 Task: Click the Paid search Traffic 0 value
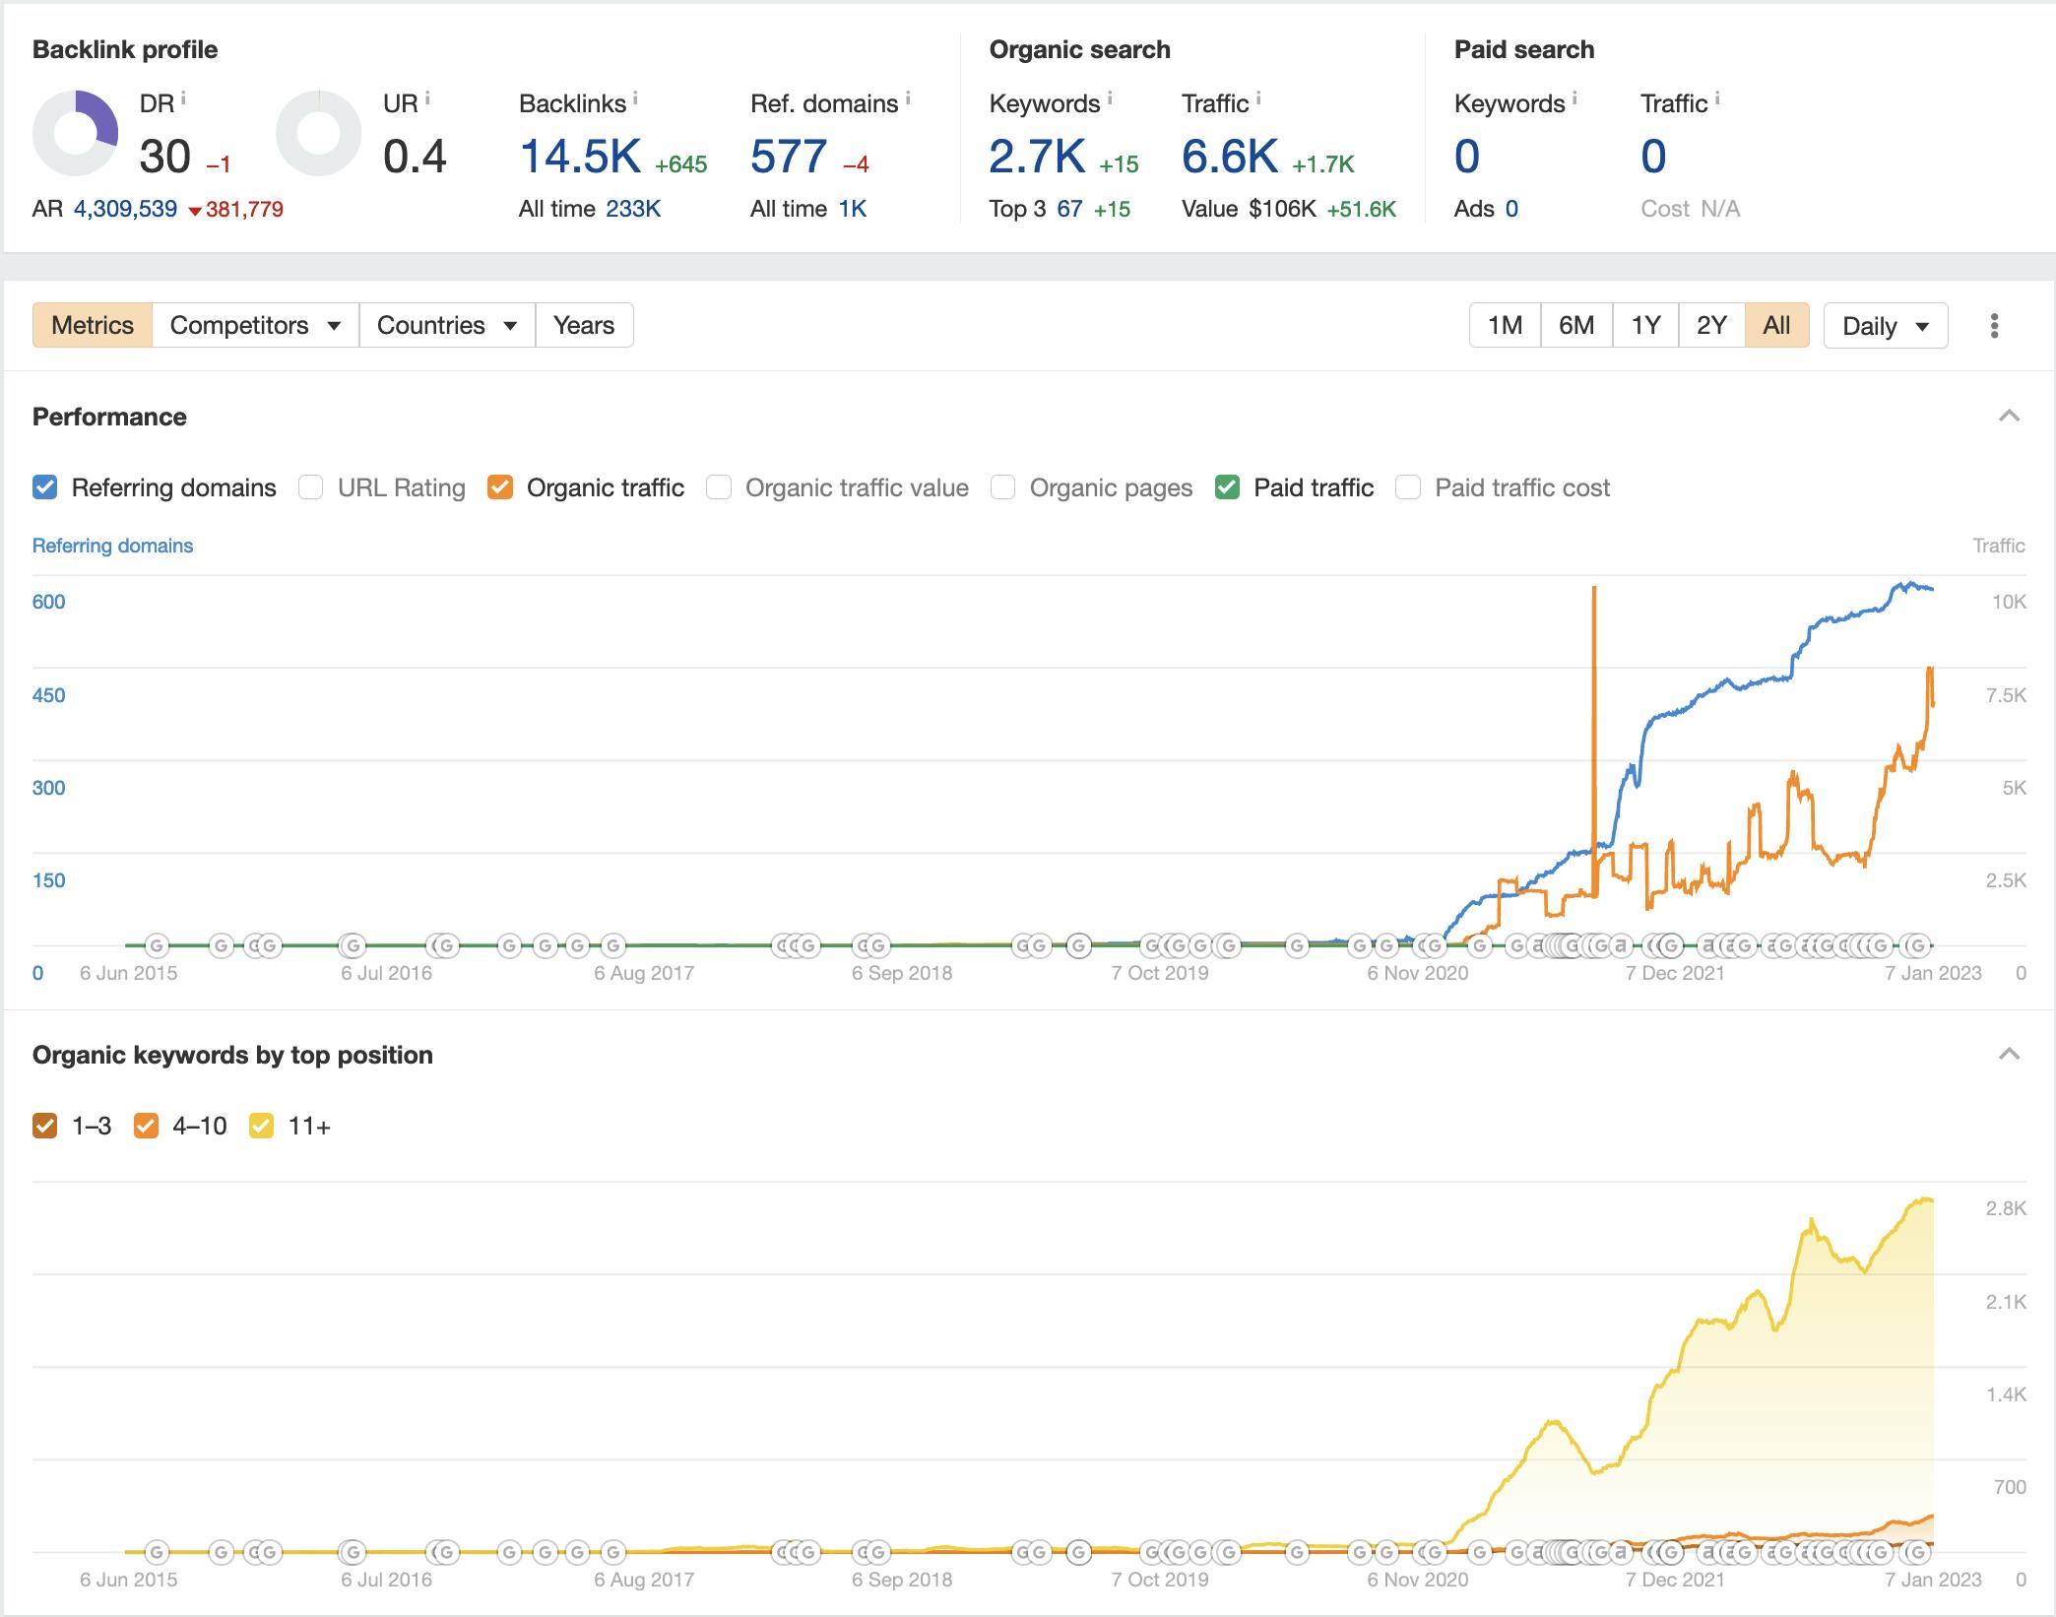(1653, 157)
